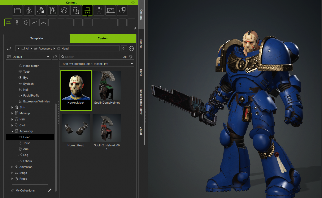The width and height of the screenshot is (322, 198).
Task: Toggle the folder view swap button
Action: point(124,48)
